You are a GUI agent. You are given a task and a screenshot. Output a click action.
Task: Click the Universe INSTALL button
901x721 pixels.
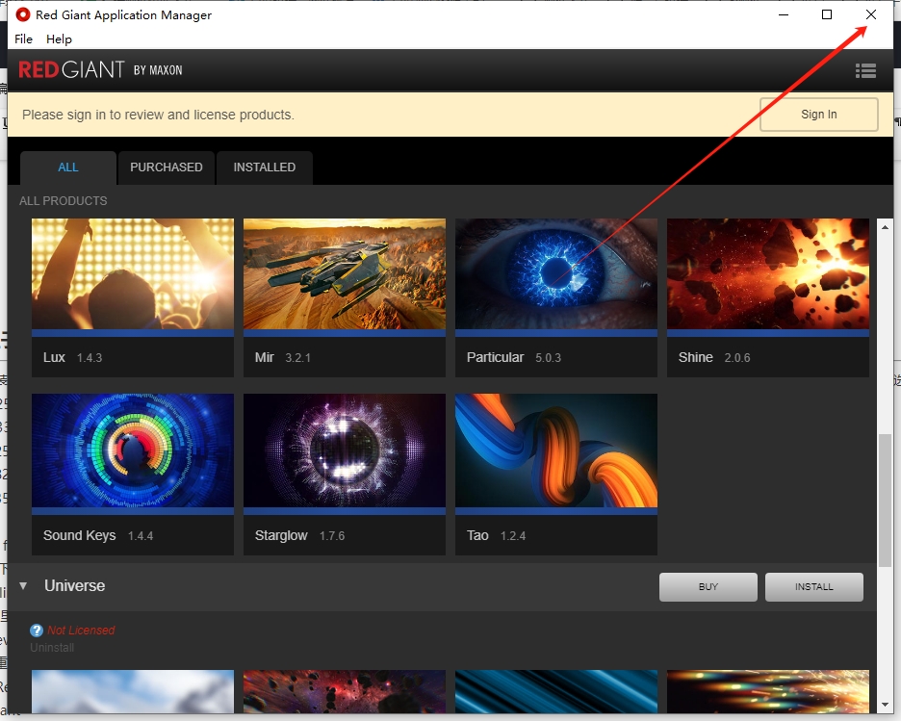(x=813, y=586)
